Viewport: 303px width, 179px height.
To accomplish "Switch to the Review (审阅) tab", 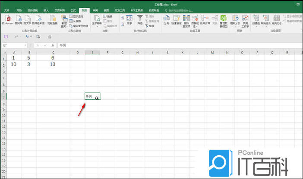I will [95, 10].
